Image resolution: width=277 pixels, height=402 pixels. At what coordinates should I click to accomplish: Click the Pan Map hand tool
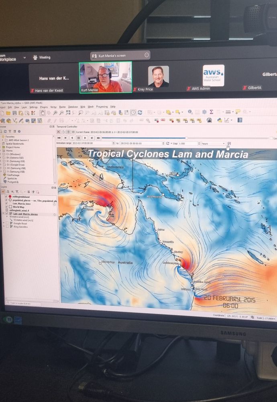tap(43, 113)
